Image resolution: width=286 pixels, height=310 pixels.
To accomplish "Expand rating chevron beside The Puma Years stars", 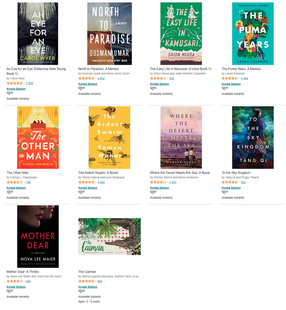I will click(240, 79).
